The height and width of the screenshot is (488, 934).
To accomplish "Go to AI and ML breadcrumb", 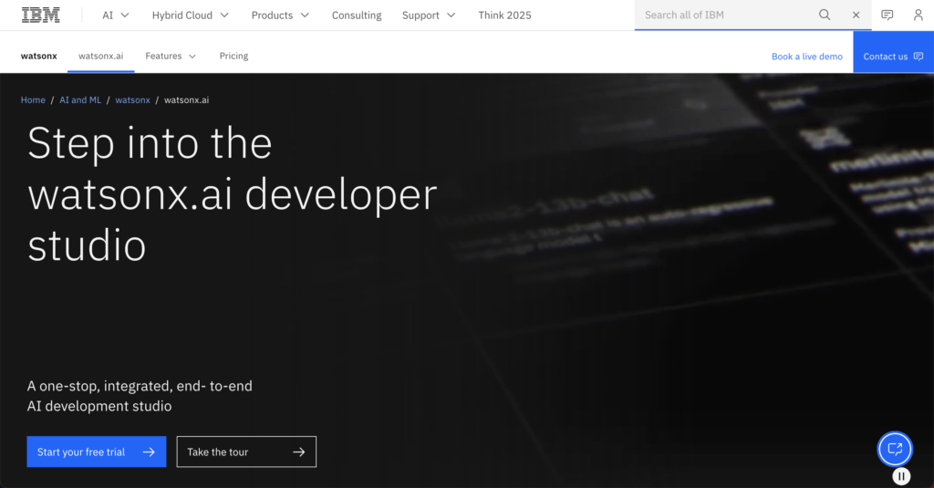I will click(80, 100).
